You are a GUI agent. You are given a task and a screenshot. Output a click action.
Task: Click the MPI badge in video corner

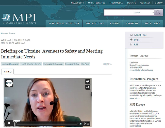9,83
